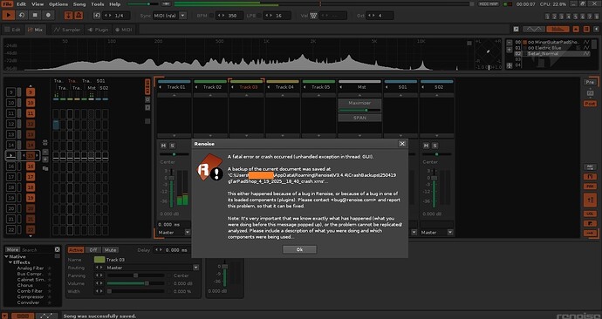Screen dimensions: 602x319
Task: Start playback with the Play button
Action: coord(8,16)
